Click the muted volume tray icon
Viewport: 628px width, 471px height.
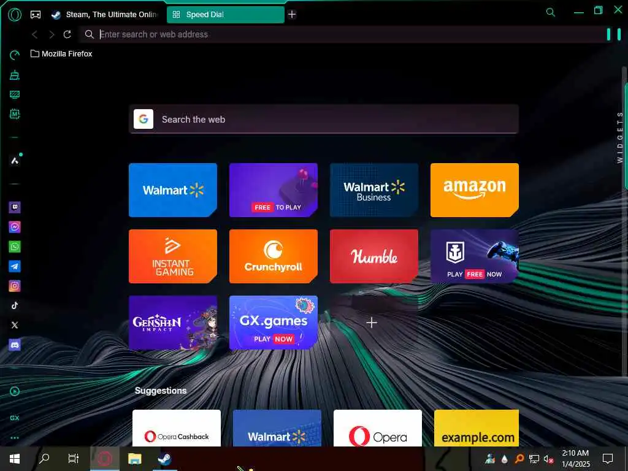(548, 459)
